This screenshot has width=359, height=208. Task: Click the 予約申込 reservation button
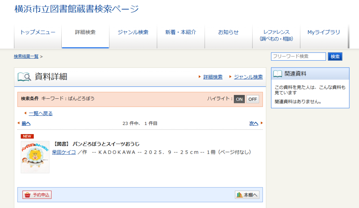[37, 195]
